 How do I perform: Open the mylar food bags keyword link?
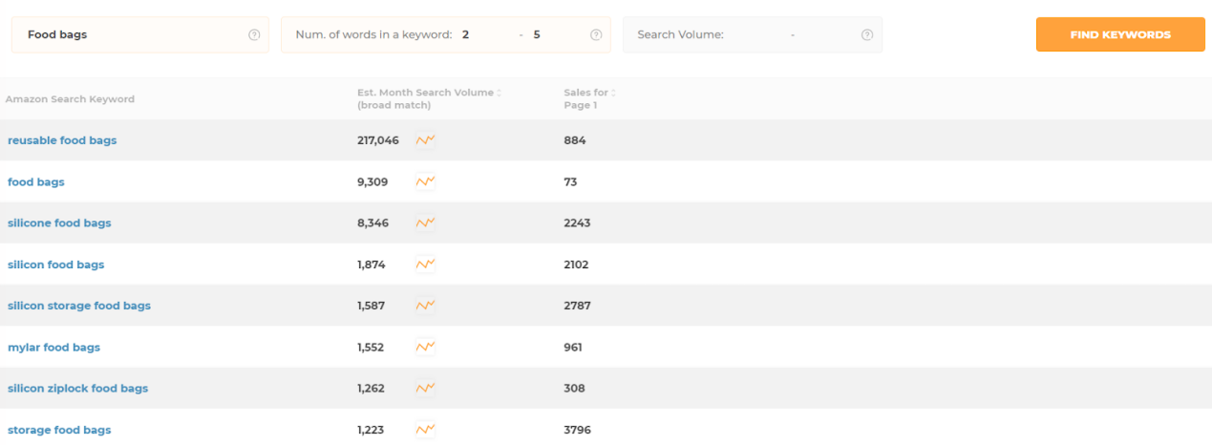click(x=53, y=348)
